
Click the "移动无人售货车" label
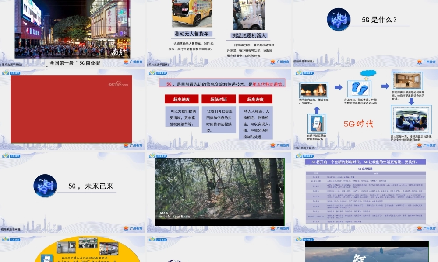[192, 34]
